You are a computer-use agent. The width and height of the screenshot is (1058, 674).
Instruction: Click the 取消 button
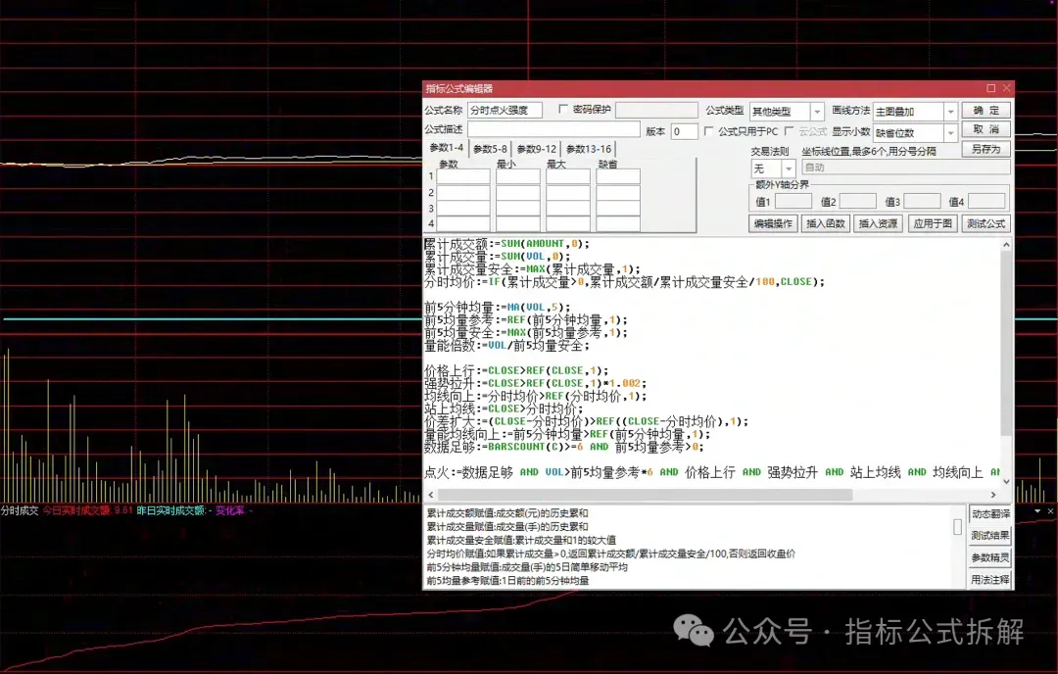point(986,129)
